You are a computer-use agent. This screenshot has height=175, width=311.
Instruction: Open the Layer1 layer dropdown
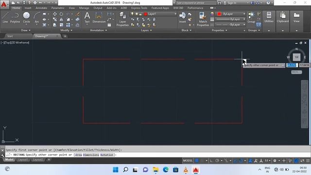154,14
